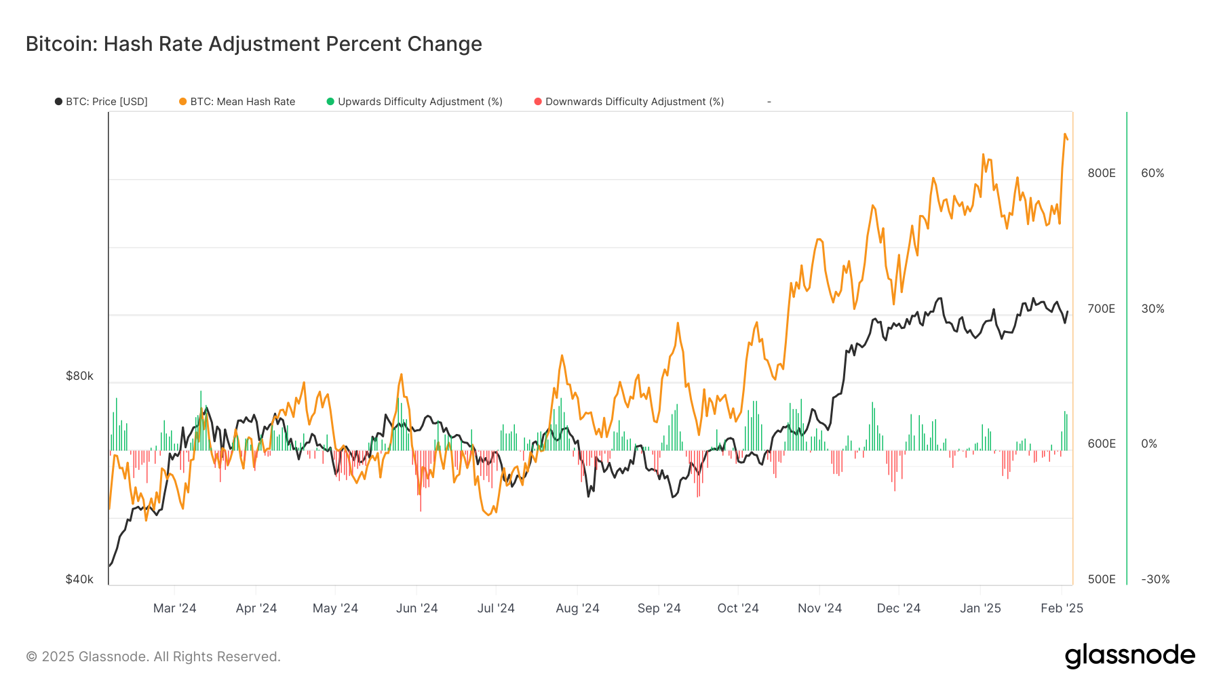Viewport: 1221px width, 687px height.
Task: Click the green Upwards Difficulty legend dot
Action: point(330,102)
